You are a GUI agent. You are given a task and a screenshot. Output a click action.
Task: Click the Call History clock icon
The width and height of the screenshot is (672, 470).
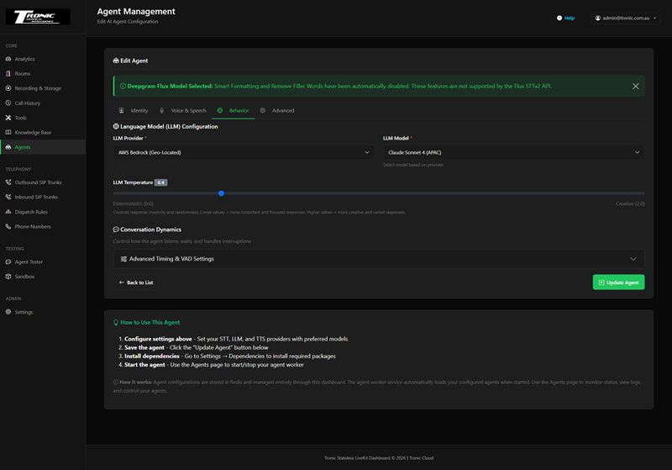(x=8, y=103)
